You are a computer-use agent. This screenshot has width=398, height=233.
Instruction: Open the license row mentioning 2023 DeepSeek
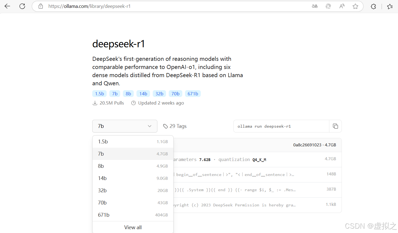(x=257, y=205)
